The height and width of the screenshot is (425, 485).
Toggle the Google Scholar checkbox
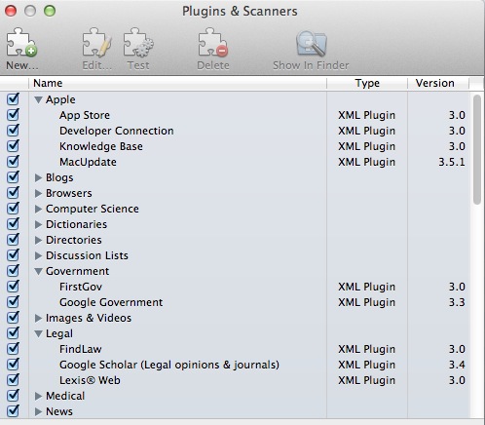[13, 365]
